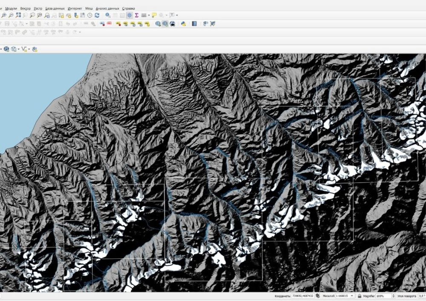Toggle the Map Tips icon

[154, 15]
